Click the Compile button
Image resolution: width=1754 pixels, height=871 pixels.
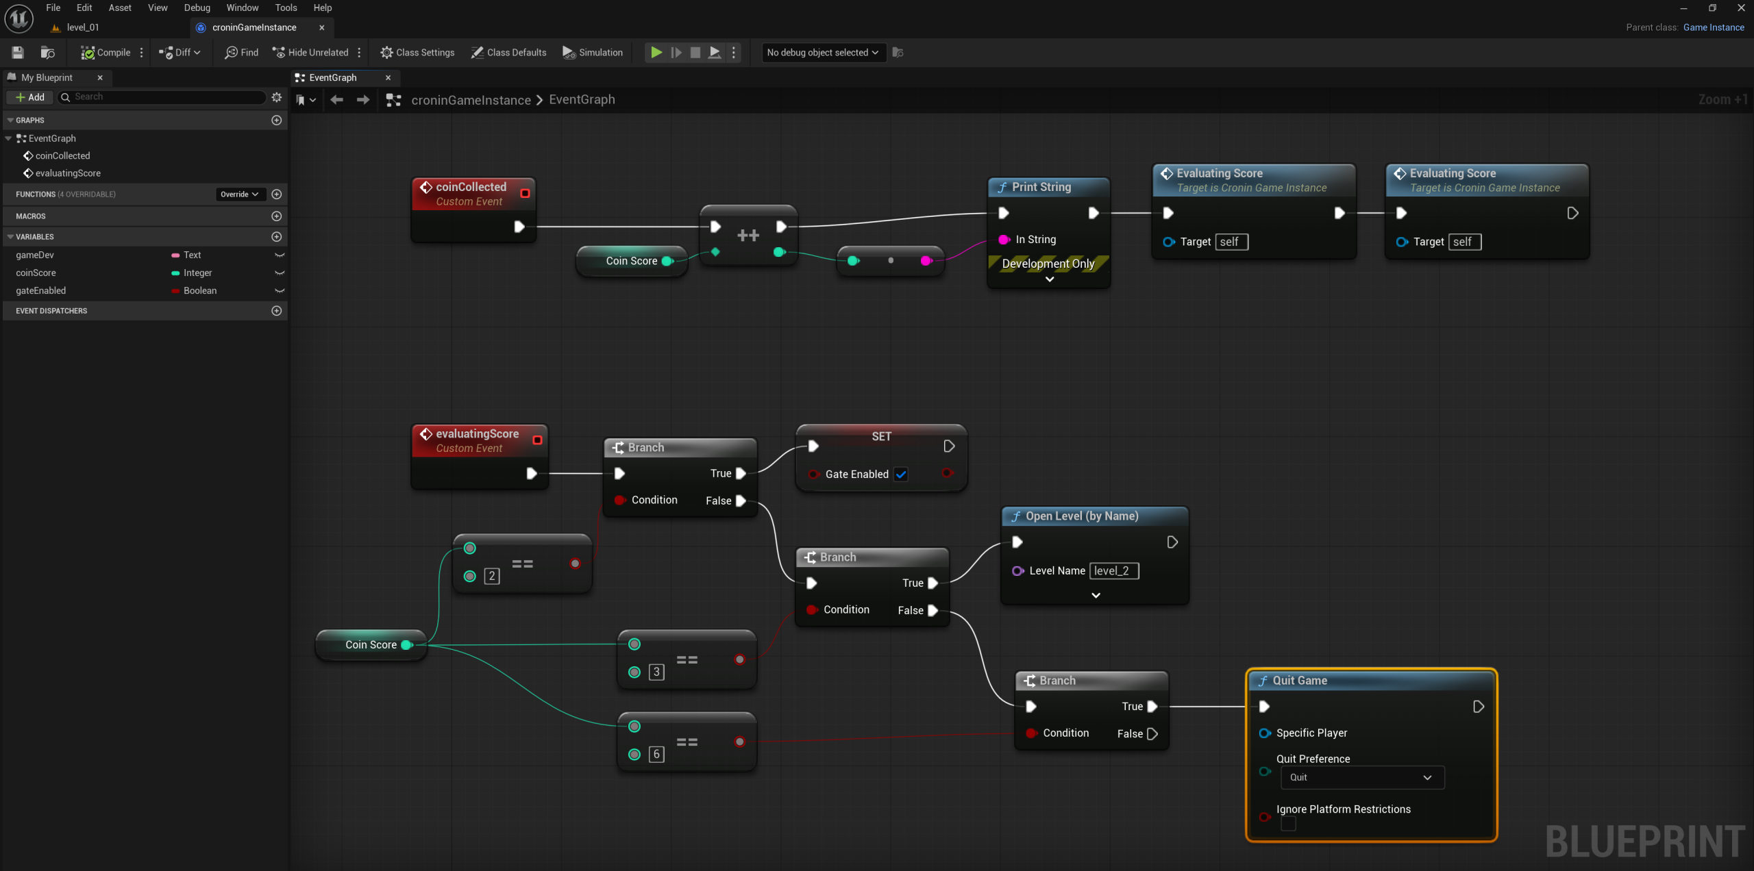point(106,53)
